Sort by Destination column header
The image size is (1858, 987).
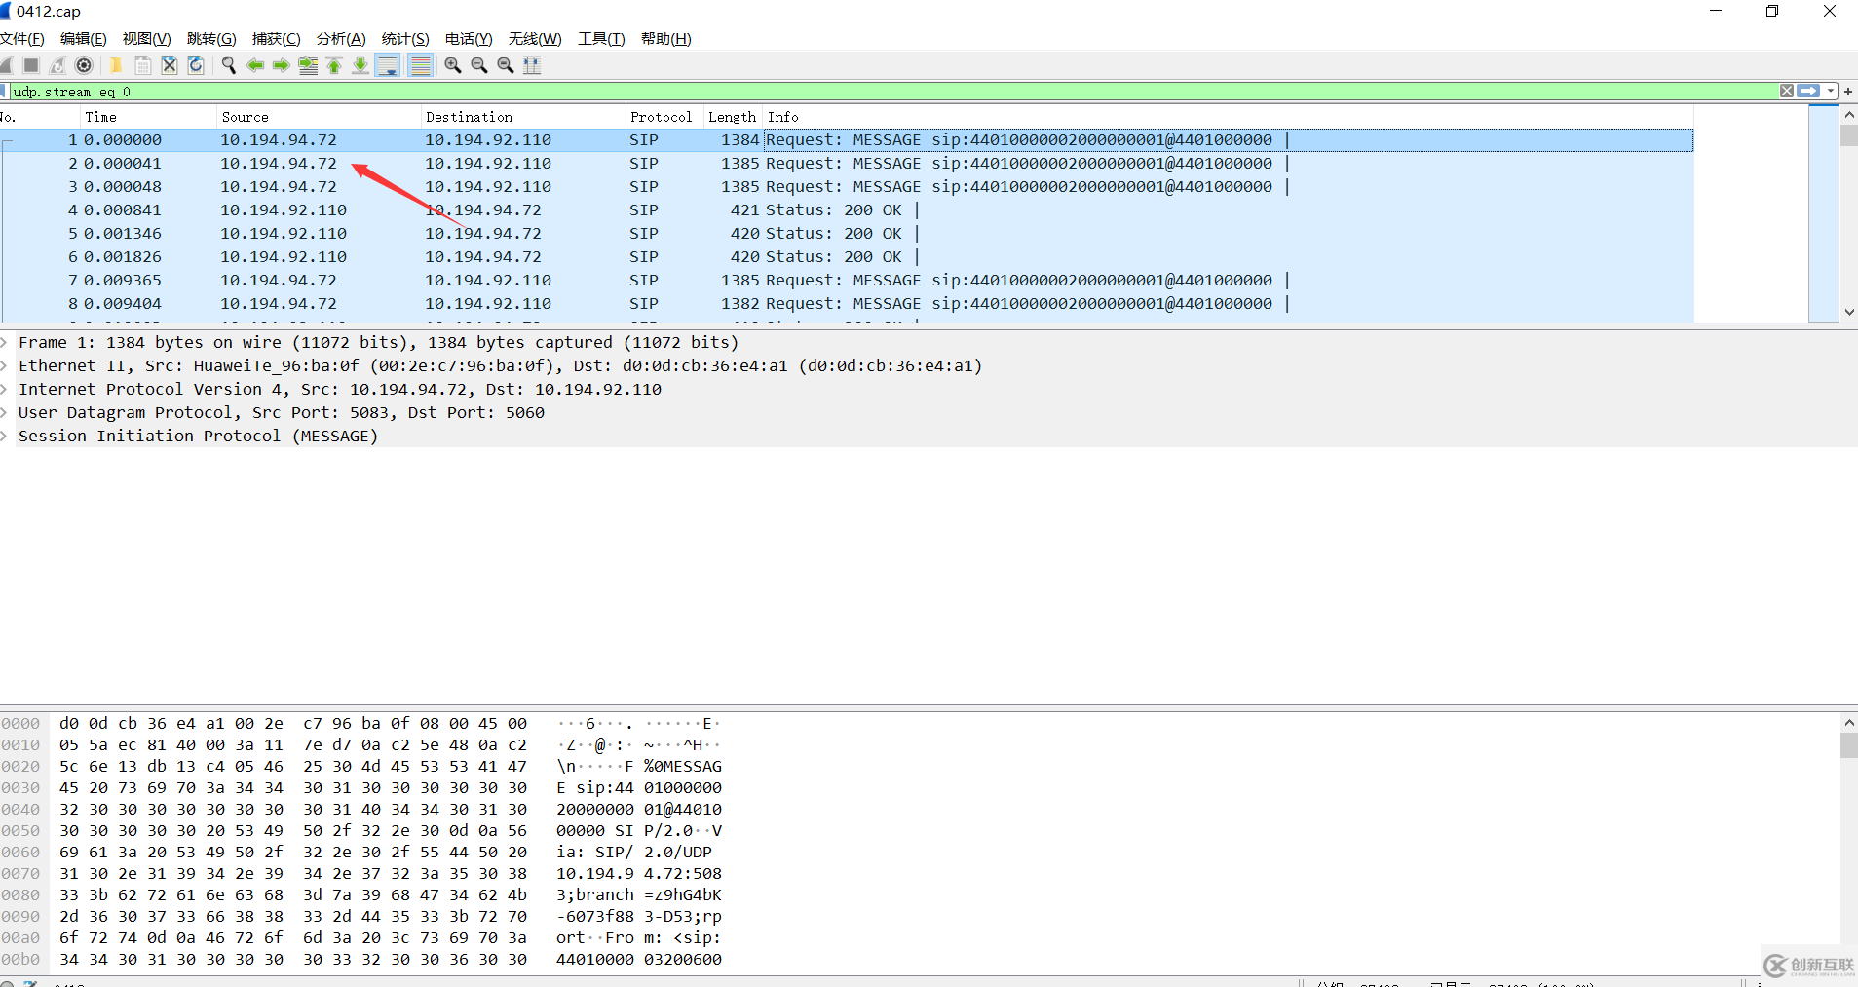[522, 117]
